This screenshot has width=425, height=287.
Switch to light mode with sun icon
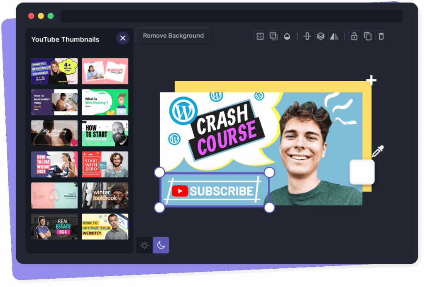tap(144, 245)
